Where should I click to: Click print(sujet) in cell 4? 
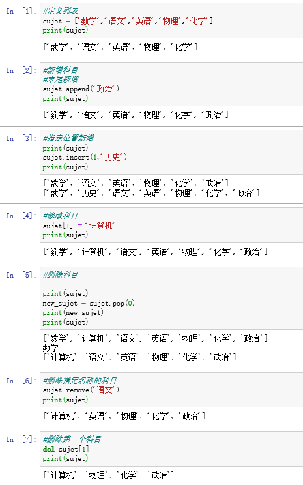[x=65, y=235]
